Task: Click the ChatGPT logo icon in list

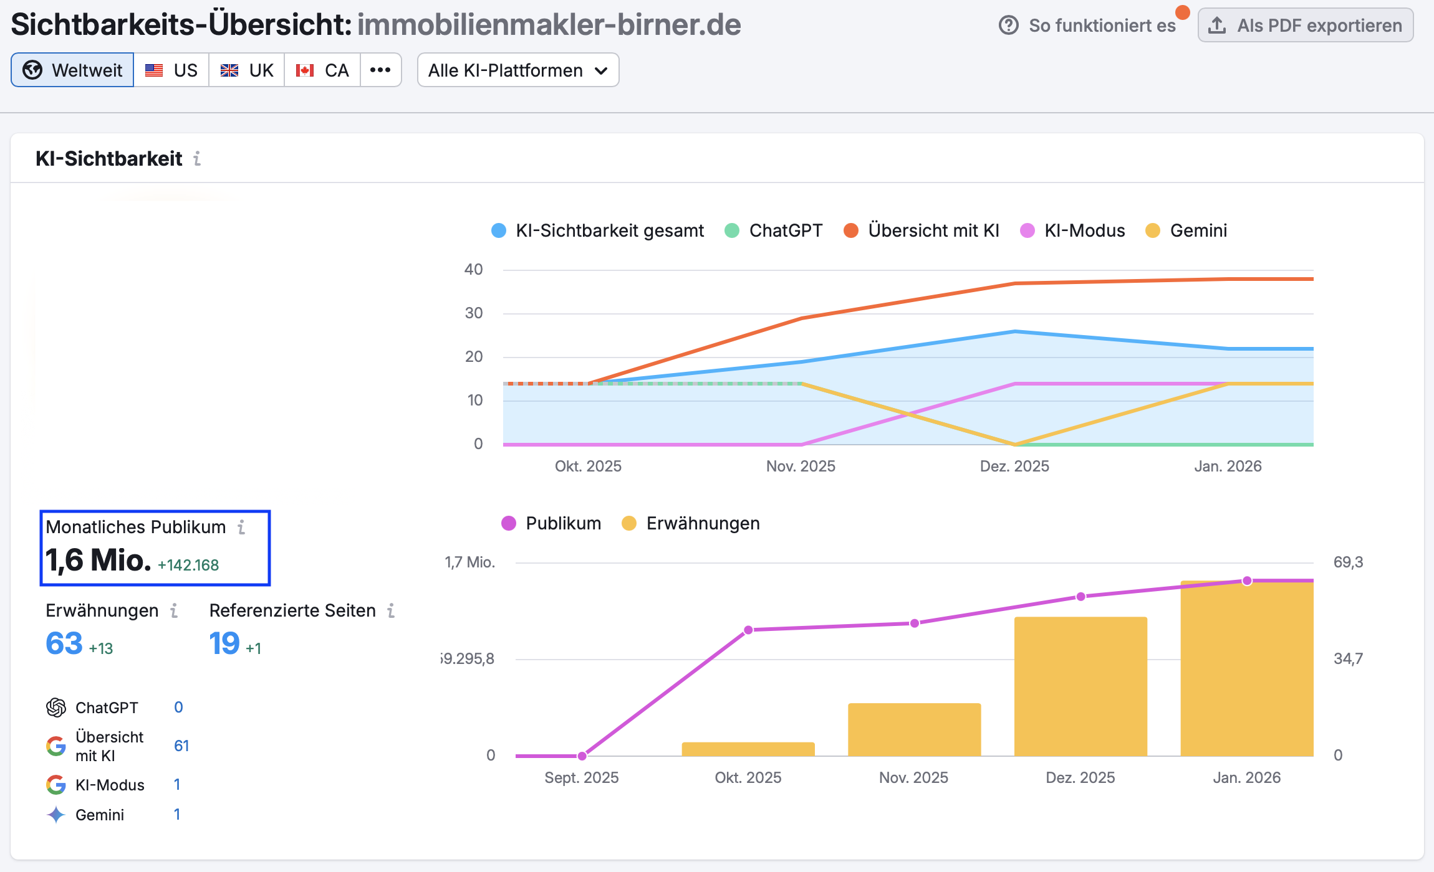Action: [x=56, y=708]
